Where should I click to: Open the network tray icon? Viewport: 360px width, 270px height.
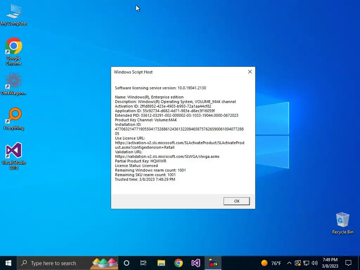306,263
